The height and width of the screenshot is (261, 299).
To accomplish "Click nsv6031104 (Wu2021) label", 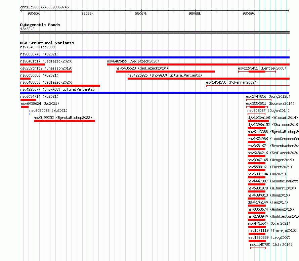I will (x=267, y=174).
